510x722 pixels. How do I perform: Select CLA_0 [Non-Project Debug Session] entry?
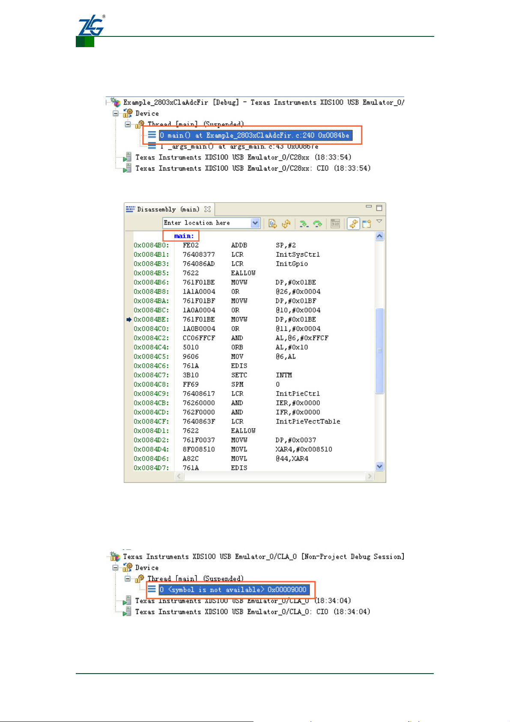point(263,557)
